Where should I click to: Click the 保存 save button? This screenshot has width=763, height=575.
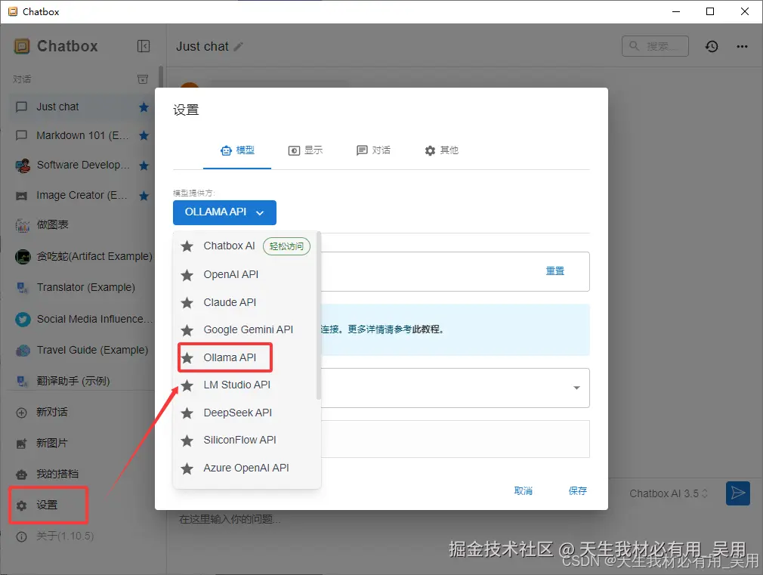click(x=577, y=490)
